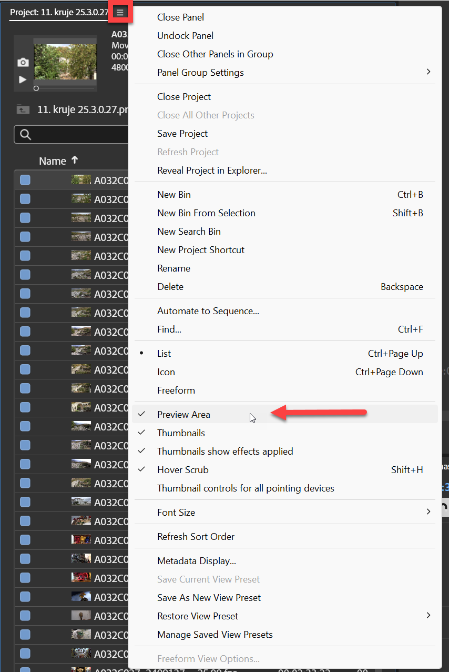
Task: Save the project via Save Project
Action: [x=182, y=133]
